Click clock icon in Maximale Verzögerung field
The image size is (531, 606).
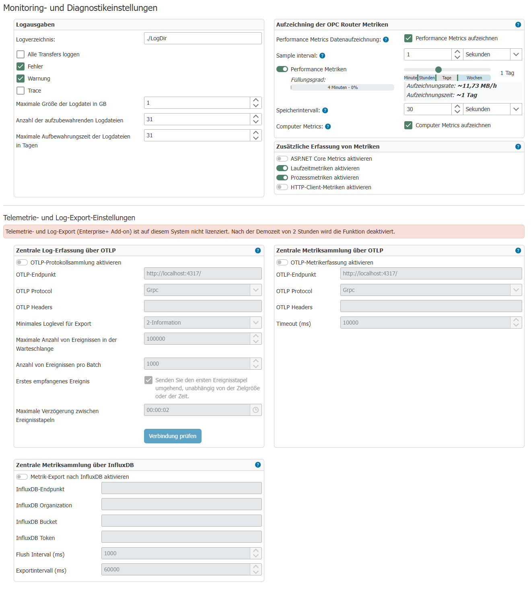tap(255, 410)
